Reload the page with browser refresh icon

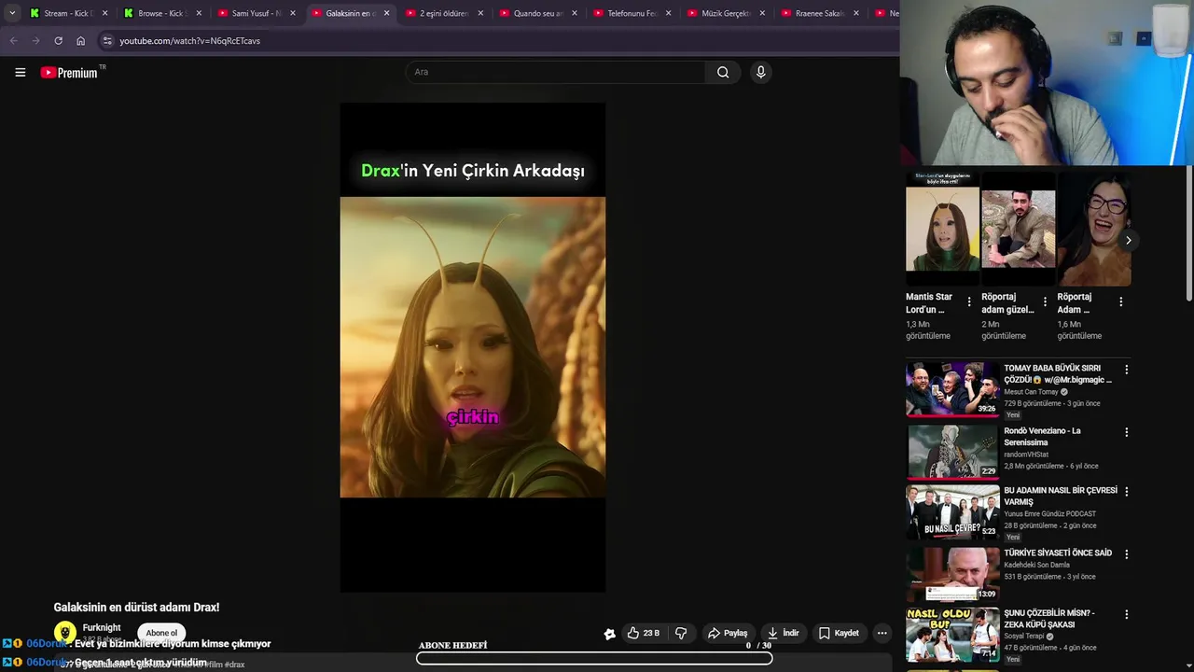tap(58, 41)
